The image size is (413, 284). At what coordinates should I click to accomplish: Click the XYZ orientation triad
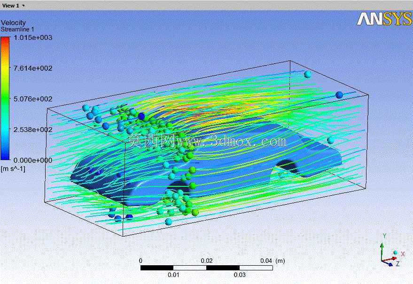point(392,250)
